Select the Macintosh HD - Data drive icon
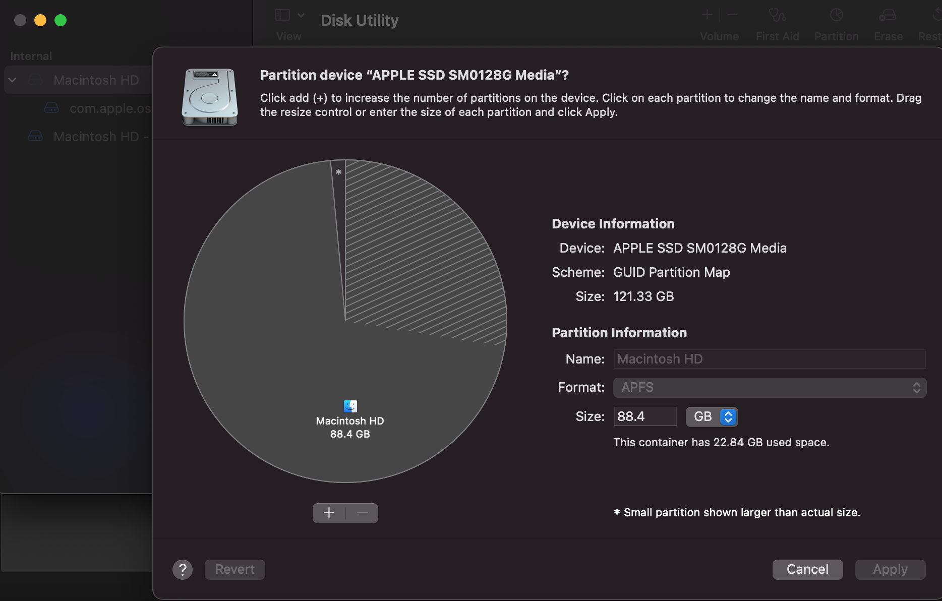The height and width of the screenshot is (601, 942). 35,136
